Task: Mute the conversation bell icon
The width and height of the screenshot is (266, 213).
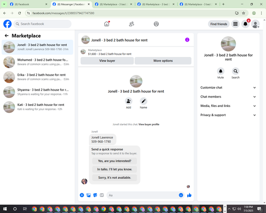Action: (221, 71)
